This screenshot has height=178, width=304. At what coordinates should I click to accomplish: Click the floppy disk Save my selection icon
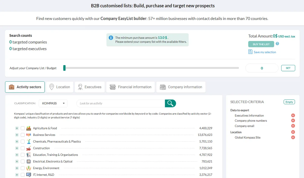click(x=250, y=52)
